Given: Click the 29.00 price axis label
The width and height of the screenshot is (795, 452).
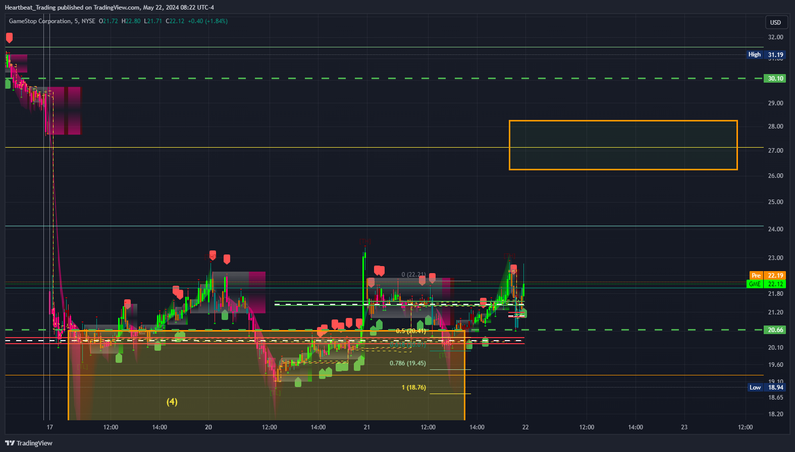Looking at the screenshot, I should [775, 103].
